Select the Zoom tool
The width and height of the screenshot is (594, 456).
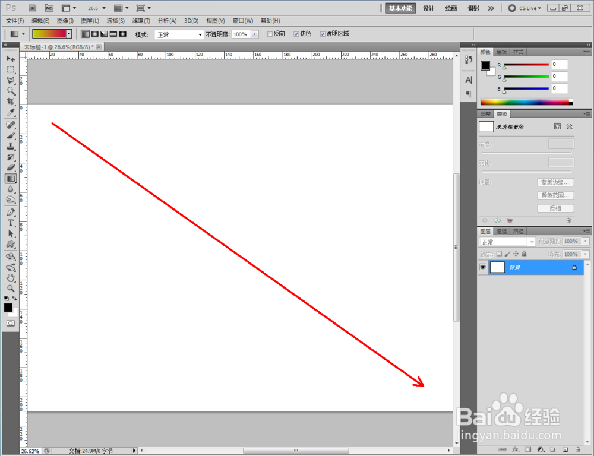(x=11, y=288)
